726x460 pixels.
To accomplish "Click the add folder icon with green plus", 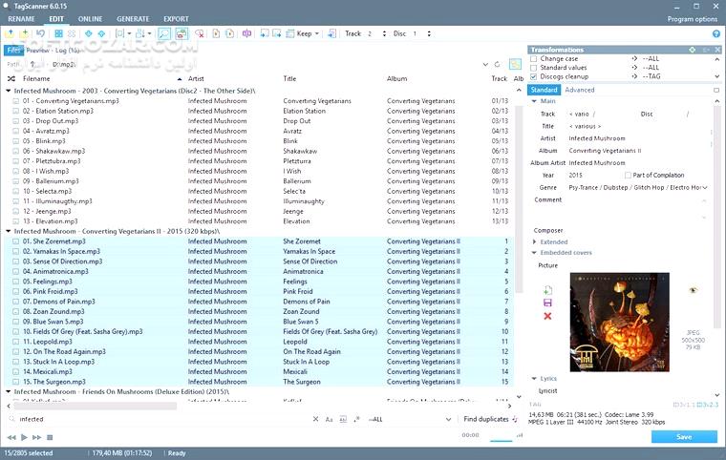I will coord(25,33).
